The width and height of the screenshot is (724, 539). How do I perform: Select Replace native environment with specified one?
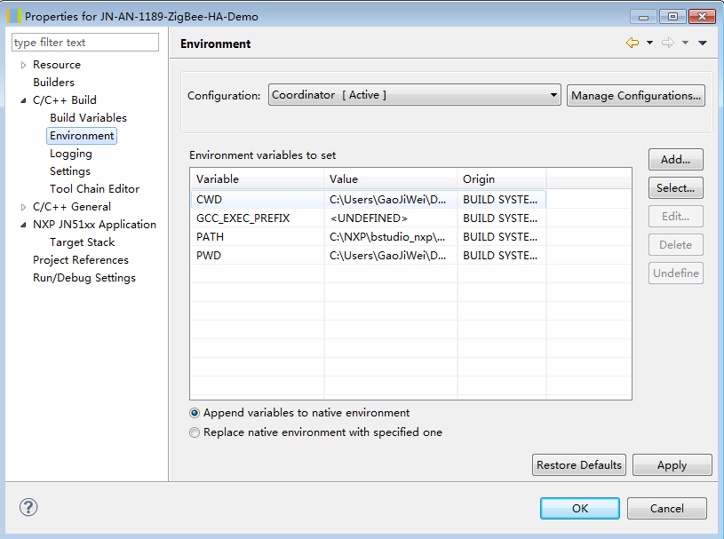click(195, 432)
